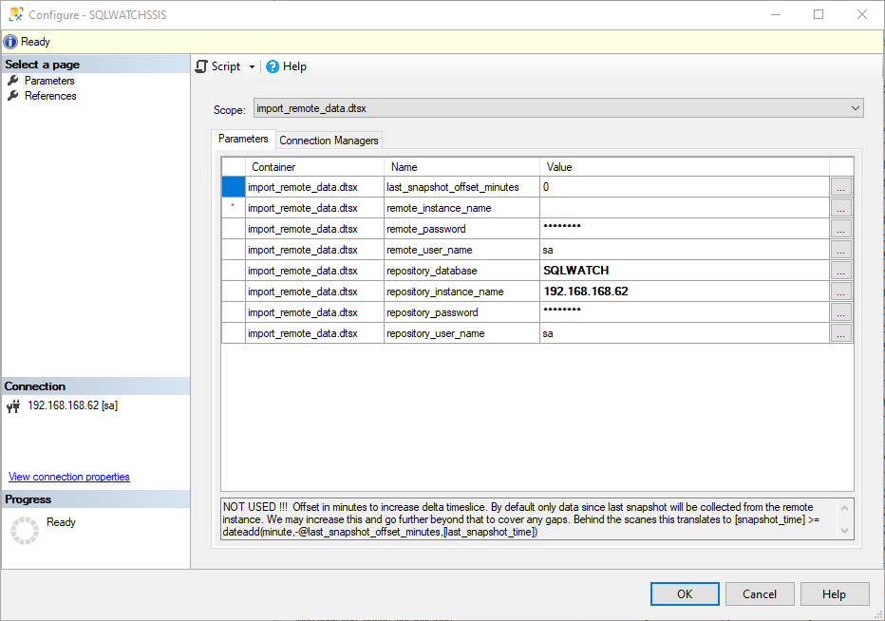885x621 pixels.
Task: Click scroll-down arrow in description box
Action: pos(844,531)
